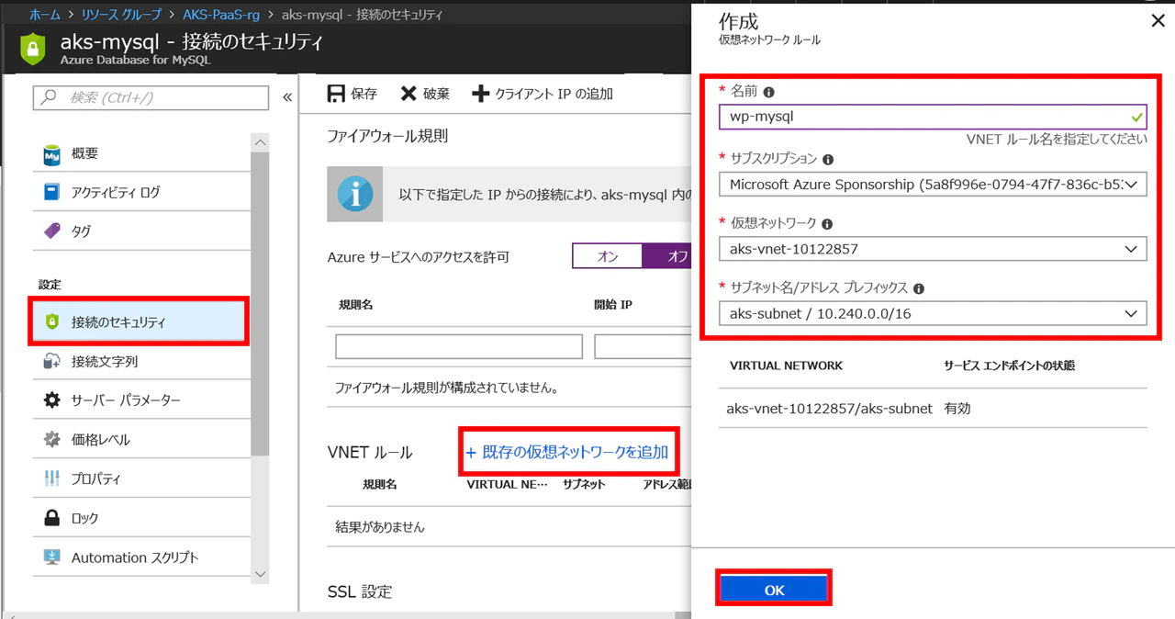Click the 接続文字列 icon
This screenshot has height=619, width=1175.
pyautogui.click(x=52, y=362)
